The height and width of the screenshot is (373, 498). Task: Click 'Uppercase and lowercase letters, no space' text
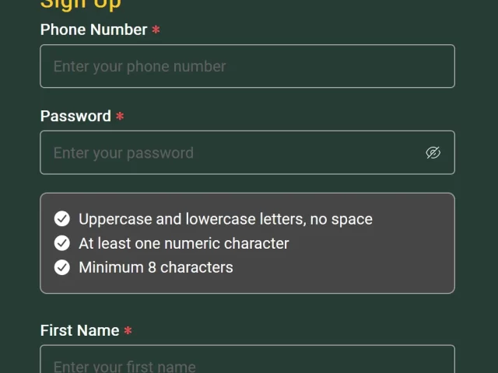[x=226, y=219]
